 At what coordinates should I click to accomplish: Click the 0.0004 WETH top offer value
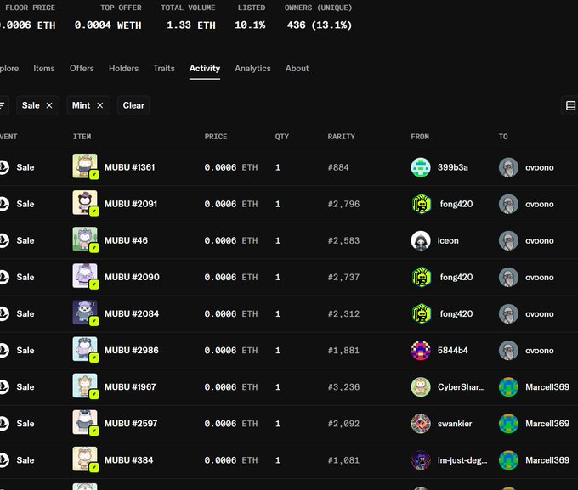(108, 25)
